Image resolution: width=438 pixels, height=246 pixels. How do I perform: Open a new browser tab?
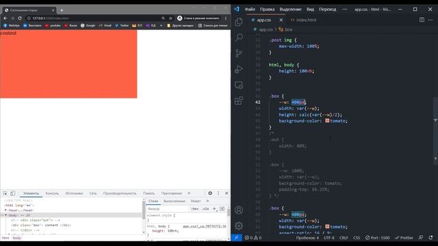62,10
